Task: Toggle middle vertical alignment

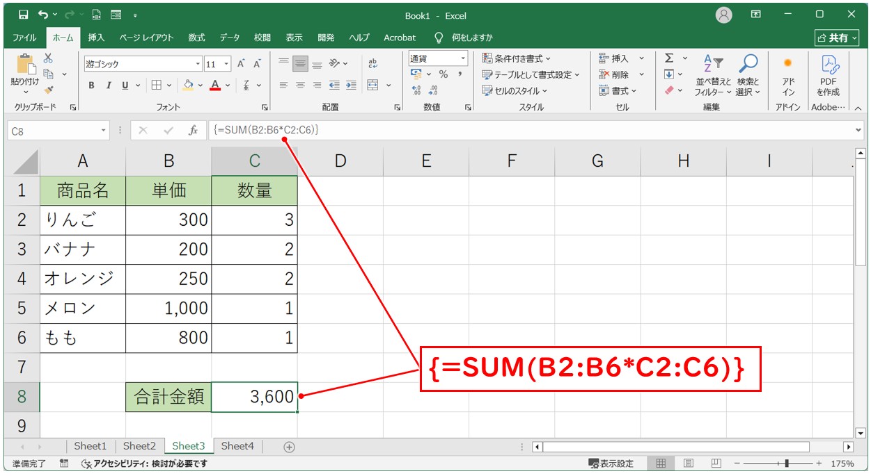Action: (300, 64)
